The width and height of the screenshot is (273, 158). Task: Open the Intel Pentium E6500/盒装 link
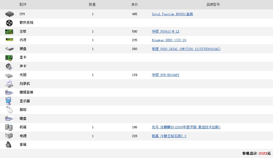[x=172, y=14]
